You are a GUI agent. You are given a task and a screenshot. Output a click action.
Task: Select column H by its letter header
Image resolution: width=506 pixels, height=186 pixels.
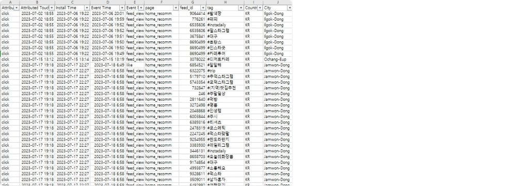point(225,2)
